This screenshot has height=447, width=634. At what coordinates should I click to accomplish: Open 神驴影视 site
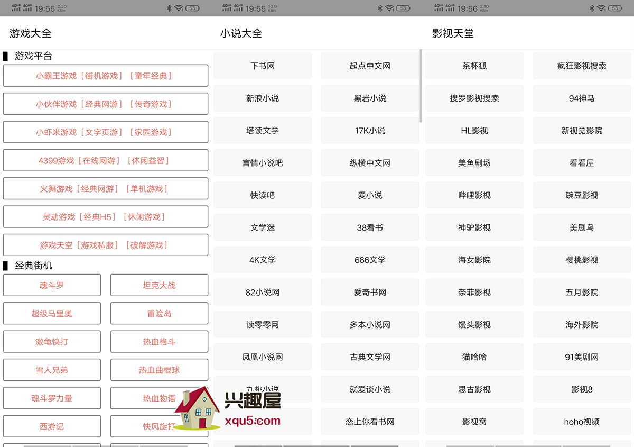[x=474, y=227]
